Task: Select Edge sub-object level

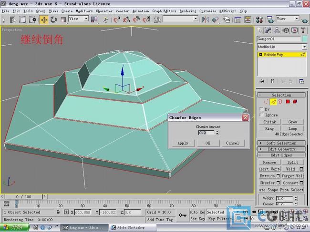Action: [x=273, y=102]
